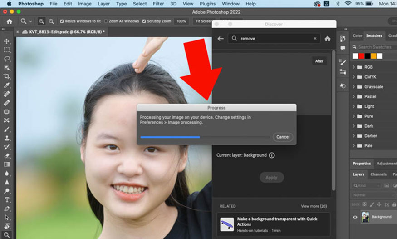
Task: Open the Apple menu
Action: pyautogui.click(x=9, y=4)
